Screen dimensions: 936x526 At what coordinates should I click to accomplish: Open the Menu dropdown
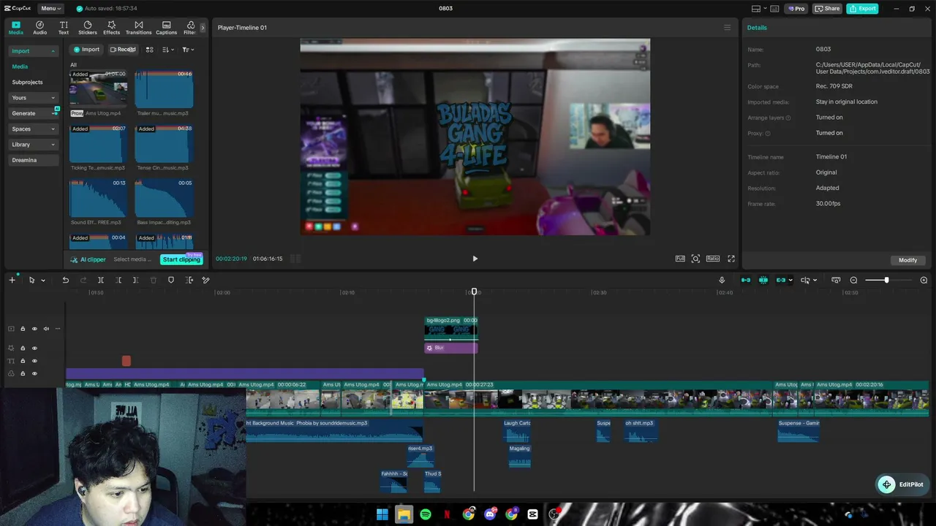click(x=50, y=9)
